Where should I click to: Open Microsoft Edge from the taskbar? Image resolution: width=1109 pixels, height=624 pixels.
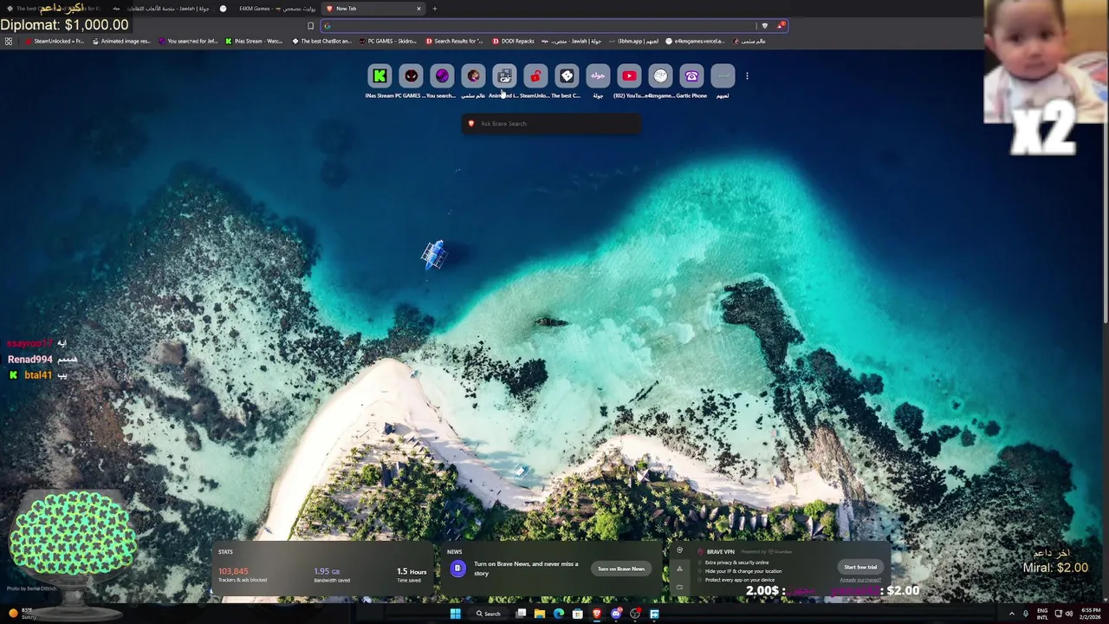click(558, 614)
